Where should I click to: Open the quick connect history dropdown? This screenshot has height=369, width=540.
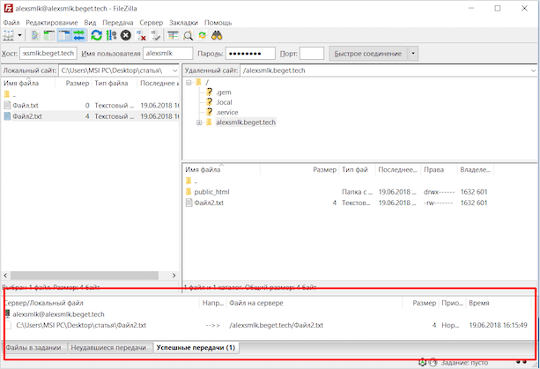[x=413, y=54]
